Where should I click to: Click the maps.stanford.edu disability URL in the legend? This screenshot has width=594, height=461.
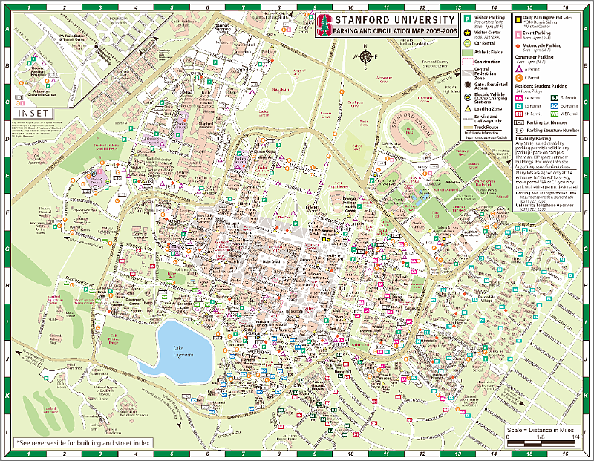(x=543, y=166)
